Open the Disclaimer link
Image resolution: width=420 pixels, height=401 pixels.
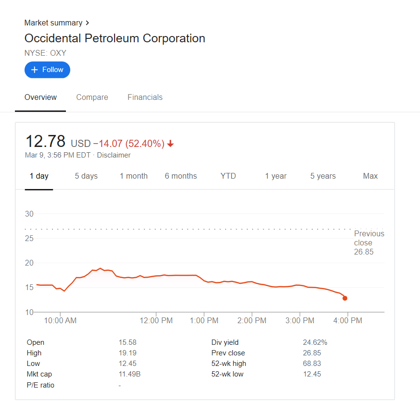click(114, 155)
